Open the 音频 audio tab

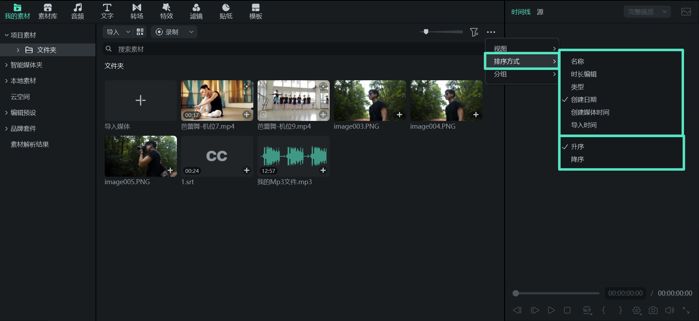coord(77,12)
